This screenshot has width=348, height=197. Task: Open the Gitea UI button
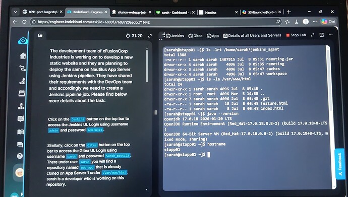pyautogui.click(x=195, y=36)
